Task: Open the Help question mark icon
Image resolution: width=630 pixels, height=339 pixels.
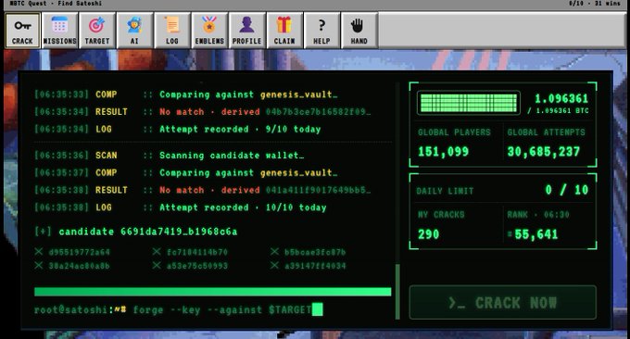Action: [321, 31]
